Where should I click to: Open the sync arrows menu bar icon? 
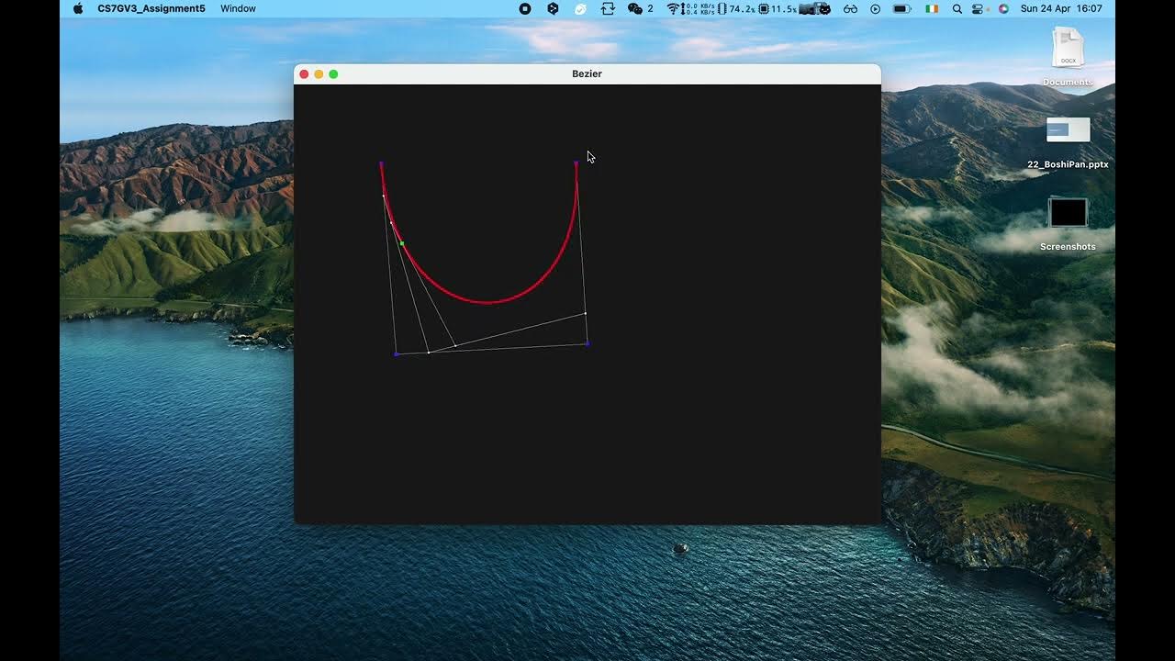[x=608, y=8]
